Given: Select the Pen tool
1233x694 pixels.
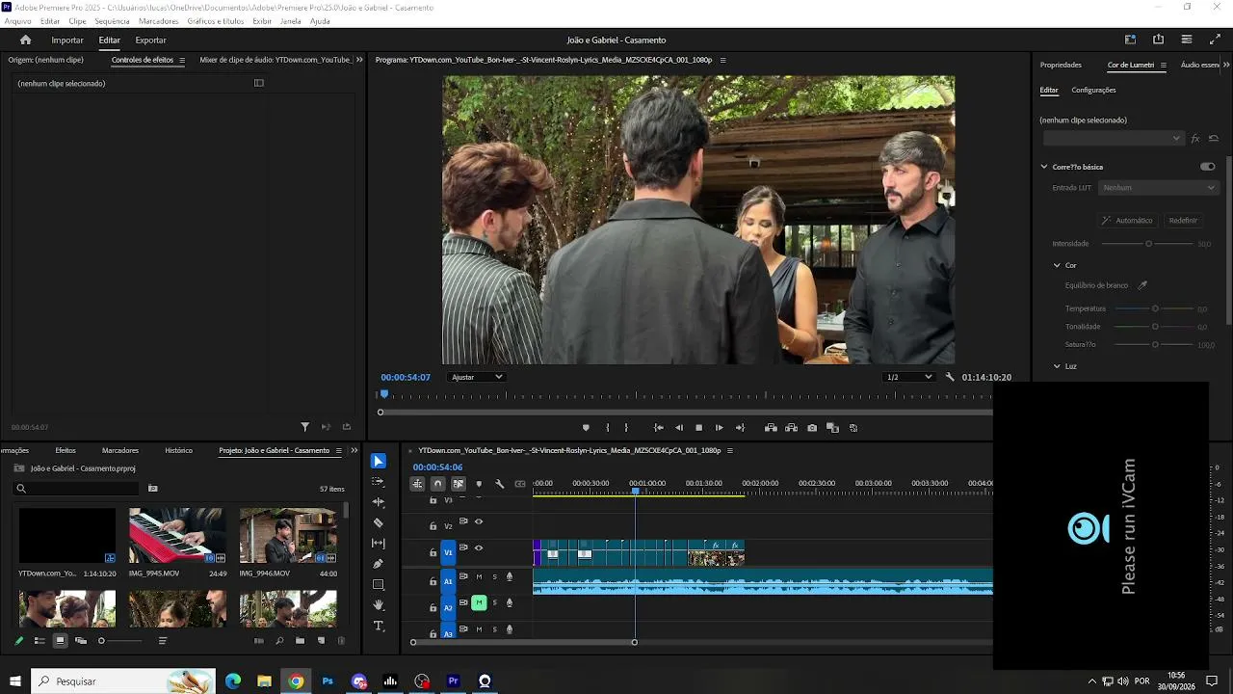Looking at the screenshot, I should click(378, 564).
